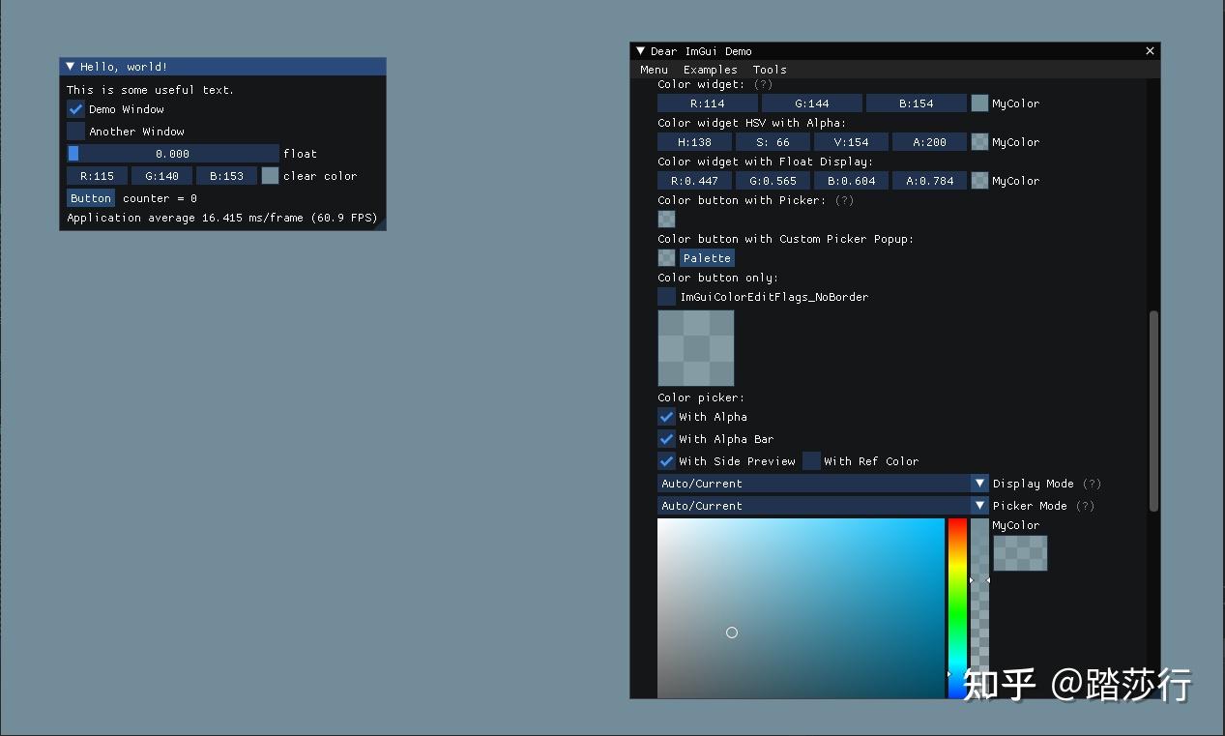Click the help marker next to Color widget
Viewport: 1225px width, 736px height.
763,84
